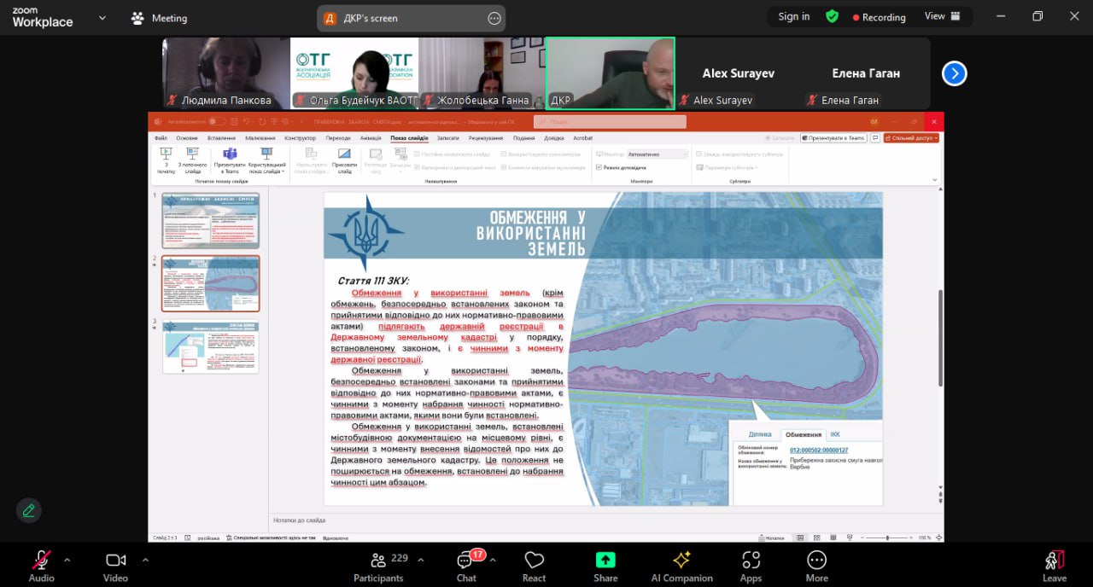This screenshot has width=1093, height=587.
Task: Click the green annotation pencil button
Action: tap(29, 510)
